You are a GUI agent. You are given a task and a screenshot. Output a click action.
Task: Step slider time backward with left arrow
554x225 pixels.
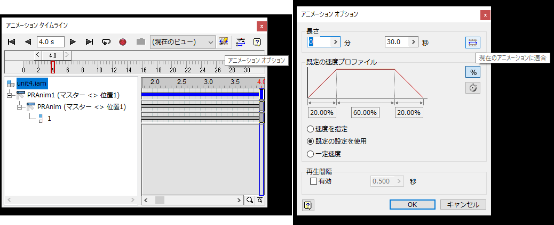click(x=38, y=55)
